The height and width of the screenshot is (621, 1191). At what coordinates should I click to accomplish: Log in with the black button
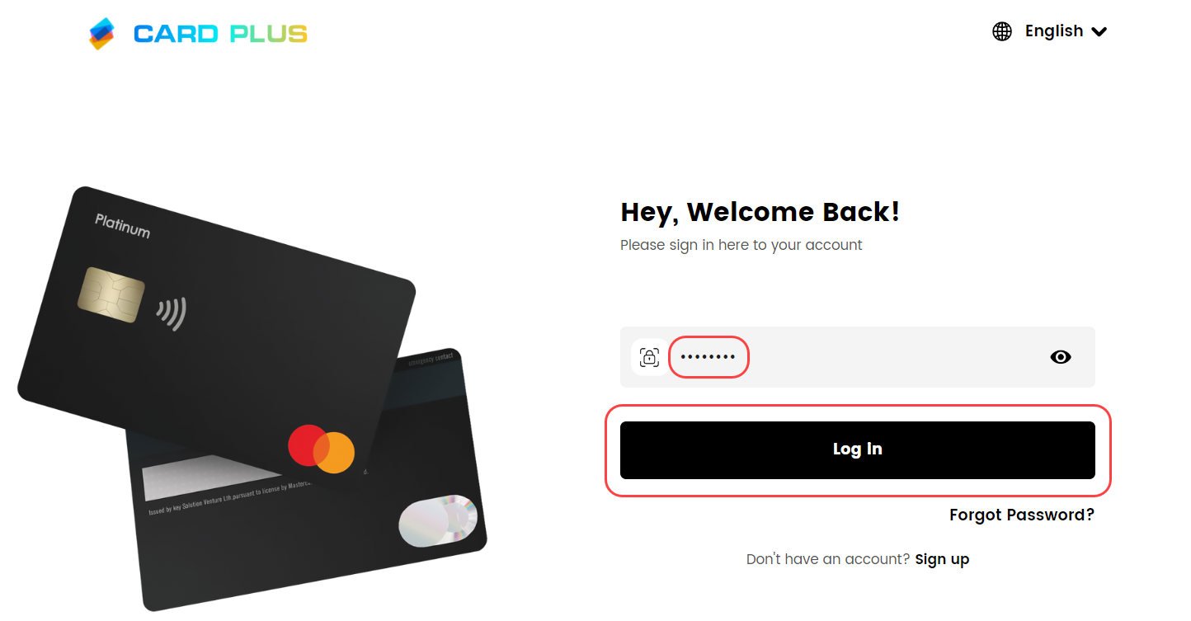858,450
